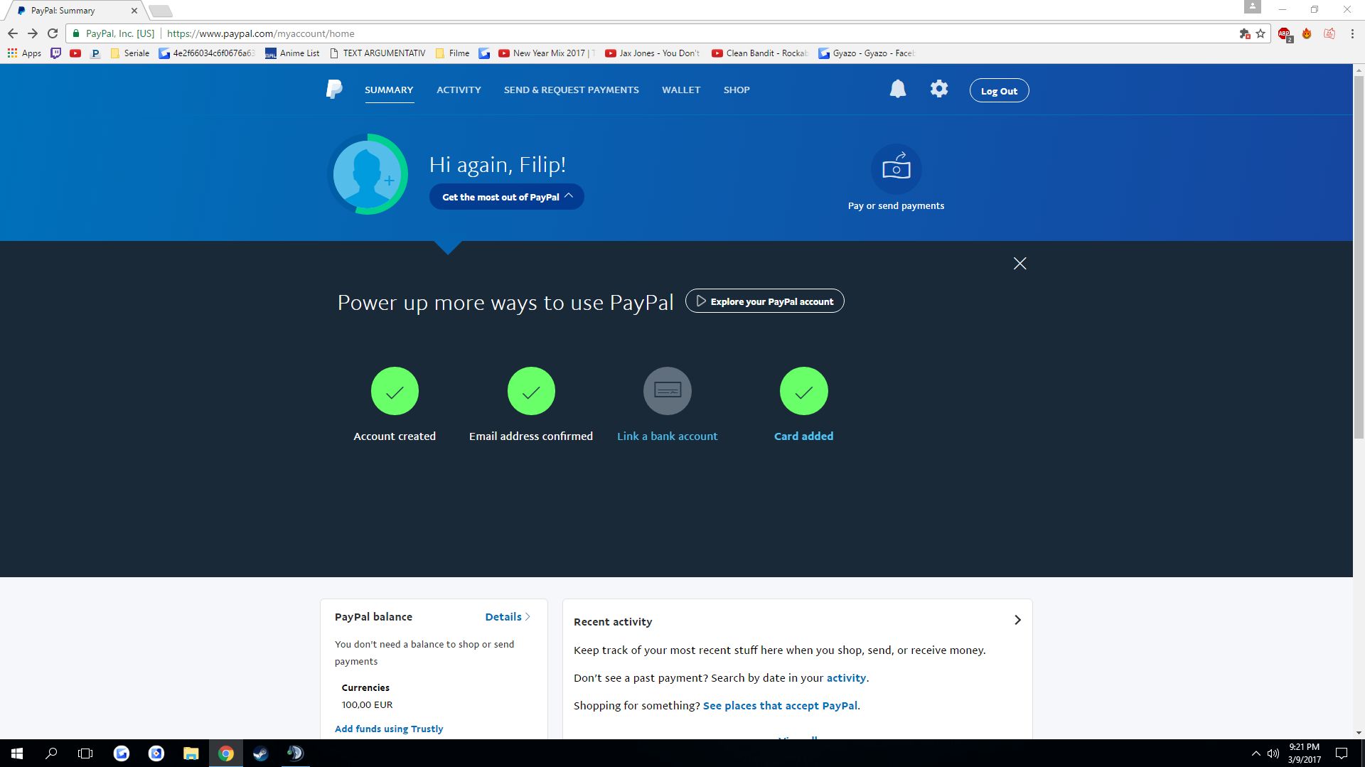Click the Card added link

click(x=803, y=436)
